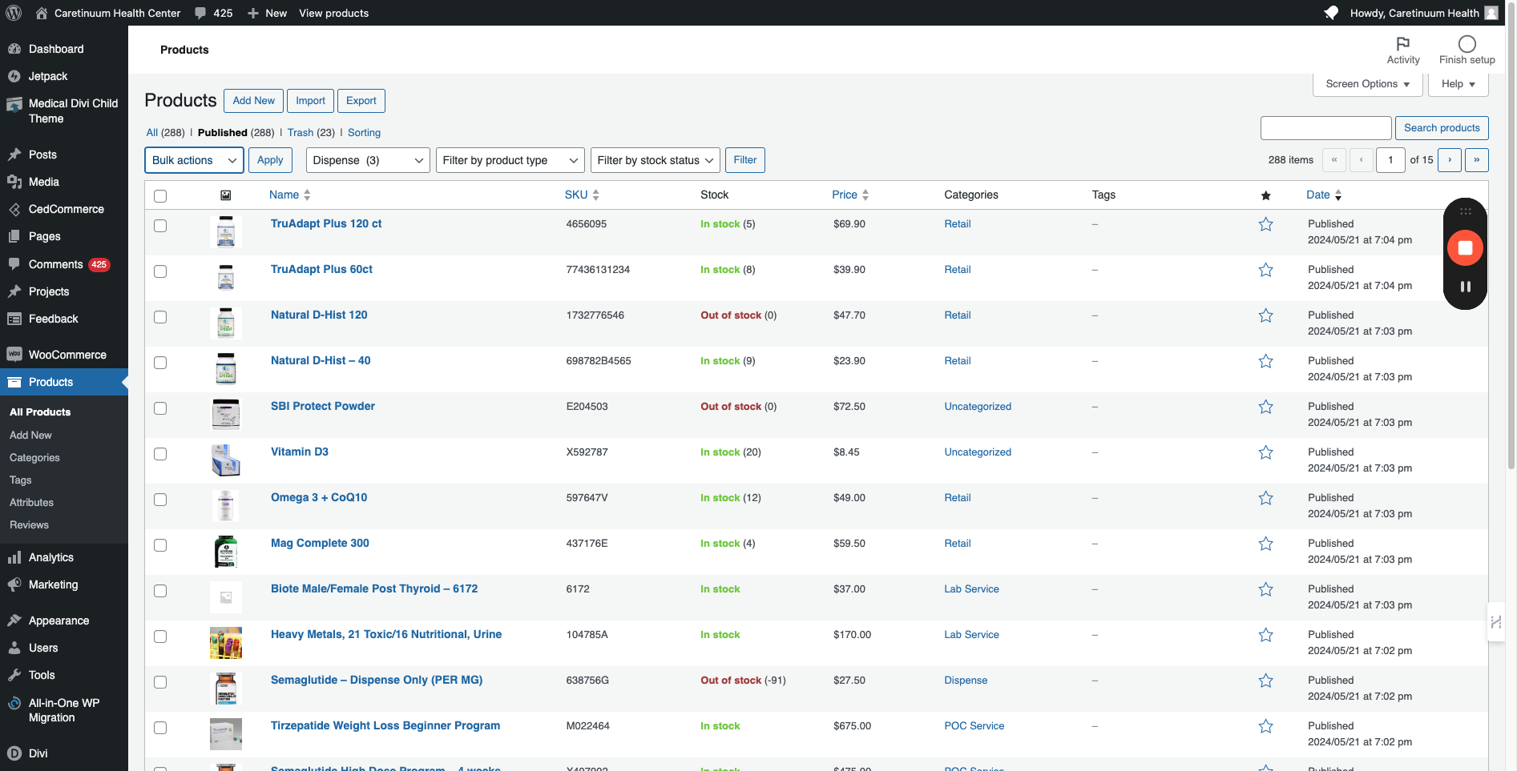Open the Filter by stock status dropdown
Screen dimensions: 1517x771
click(655, 160)
